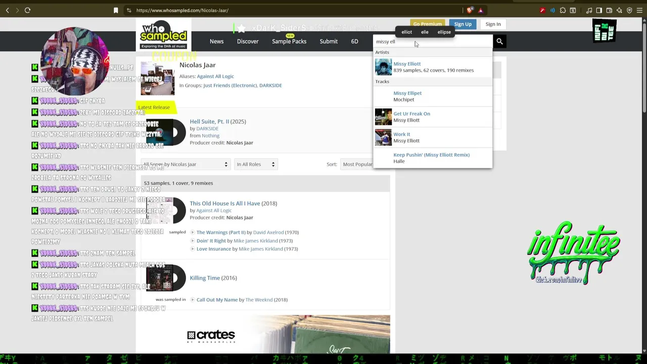This screenshot has width=647, height=364.
Task: Open The Weeknd artist link
Action: [x=259, y=300]
